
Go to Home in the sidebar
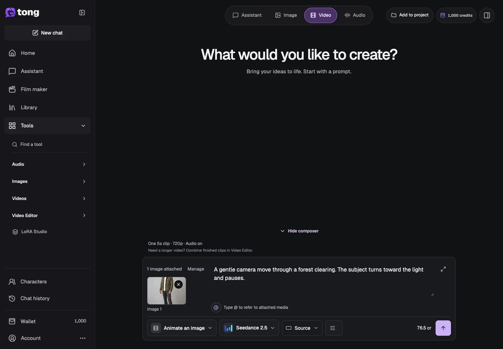(x=48, y=53)
